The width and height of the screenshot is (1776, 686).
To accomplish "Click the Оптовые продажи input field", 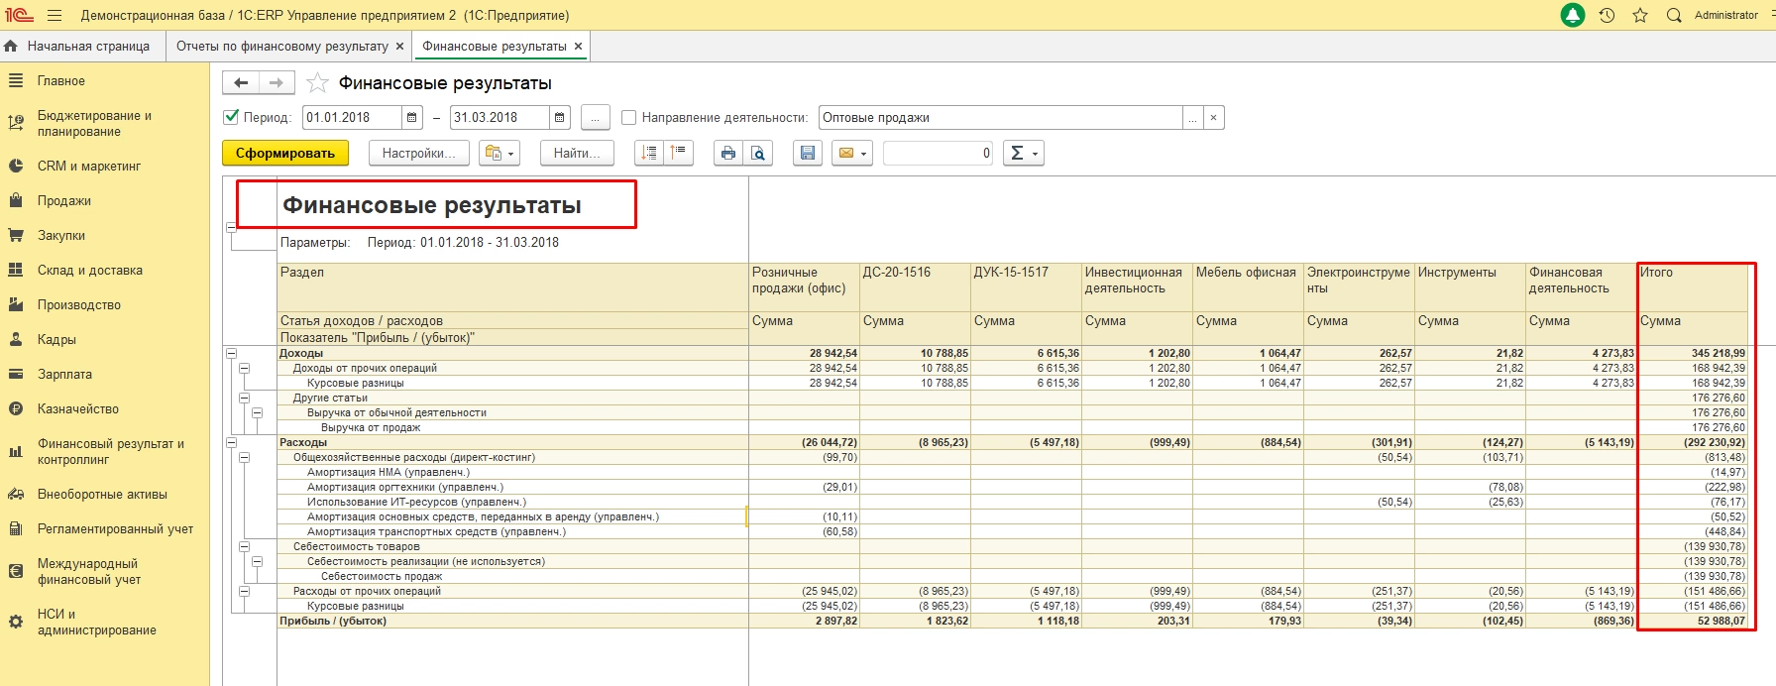I will click(x=999, y=117).
